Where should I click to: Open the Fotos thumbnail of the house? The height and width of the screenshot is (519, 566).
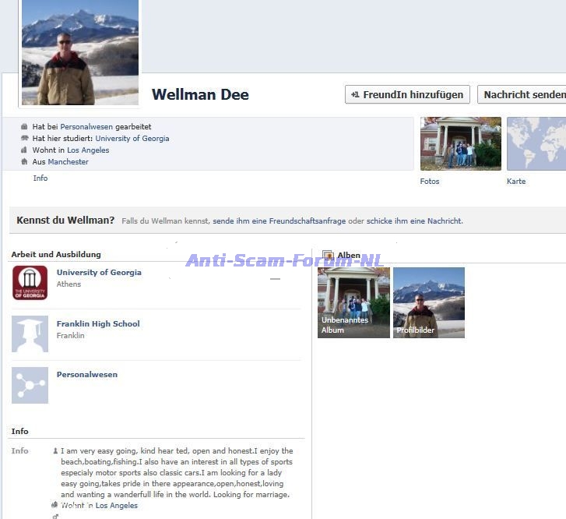coord(460,143)
